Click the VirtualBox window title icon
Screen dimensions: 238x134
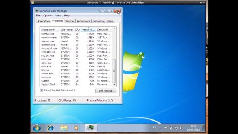click(x=33, y=3)
